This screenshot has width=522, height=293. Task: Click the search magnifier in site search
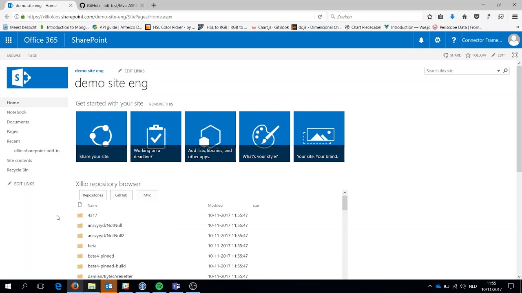pyautogui.click(x=505, y=71)
